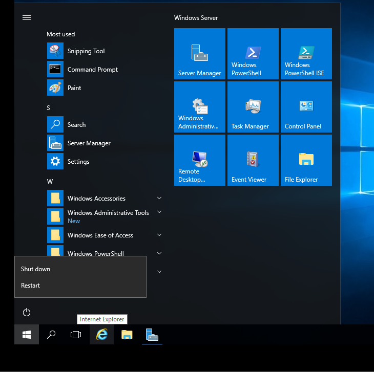Launch Snipping Tool from Most used
The image size is (374, 372).
tap(105, 51)
